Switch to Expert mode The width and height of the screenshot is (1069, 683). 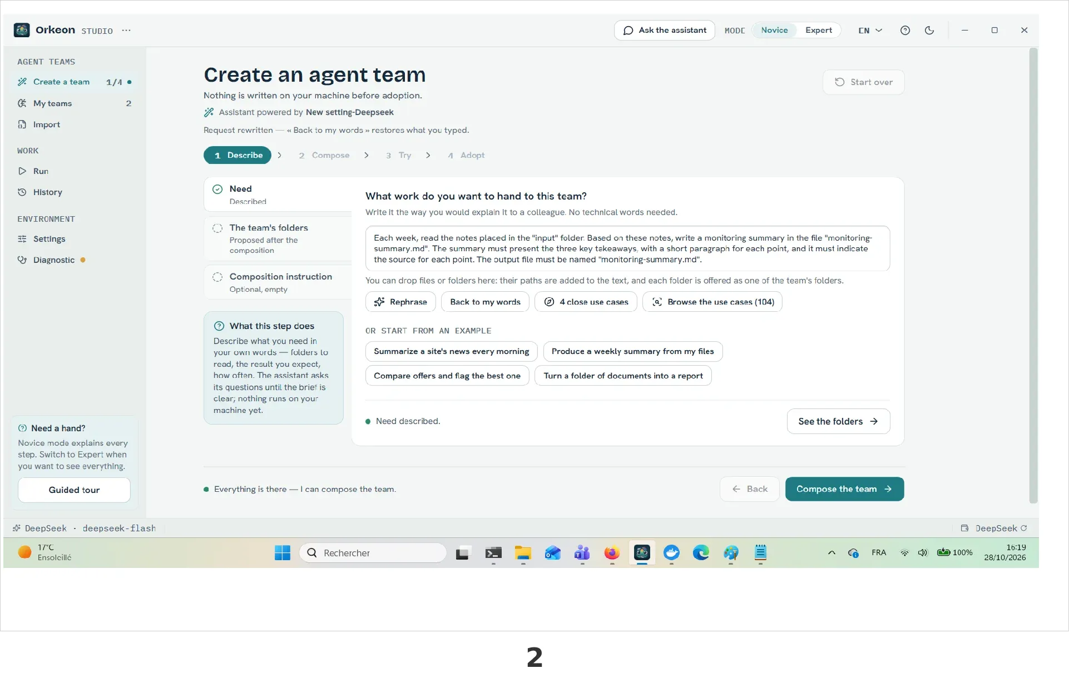point(818,31)
